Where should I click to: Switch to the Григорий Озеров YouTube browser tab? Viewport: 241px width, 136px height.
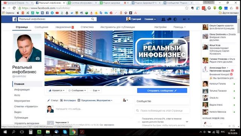(18, 3)
